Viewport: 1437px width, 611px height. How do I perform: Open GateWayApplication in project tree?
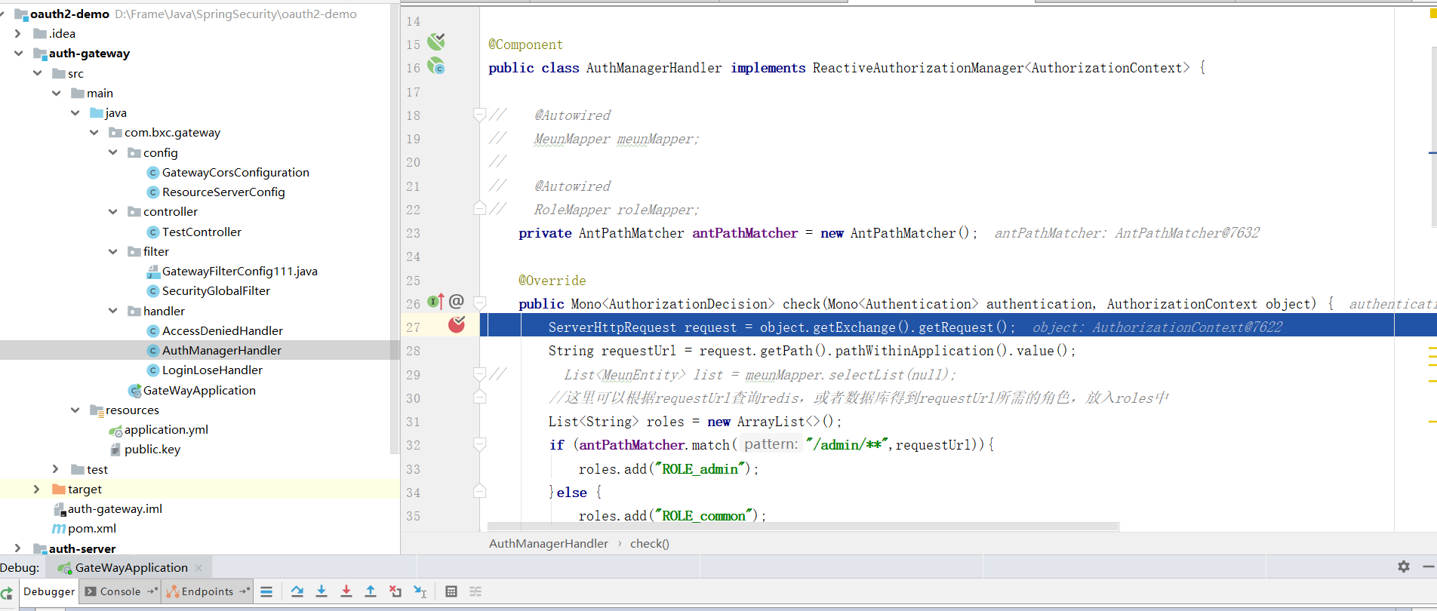(x=199, y=390)
